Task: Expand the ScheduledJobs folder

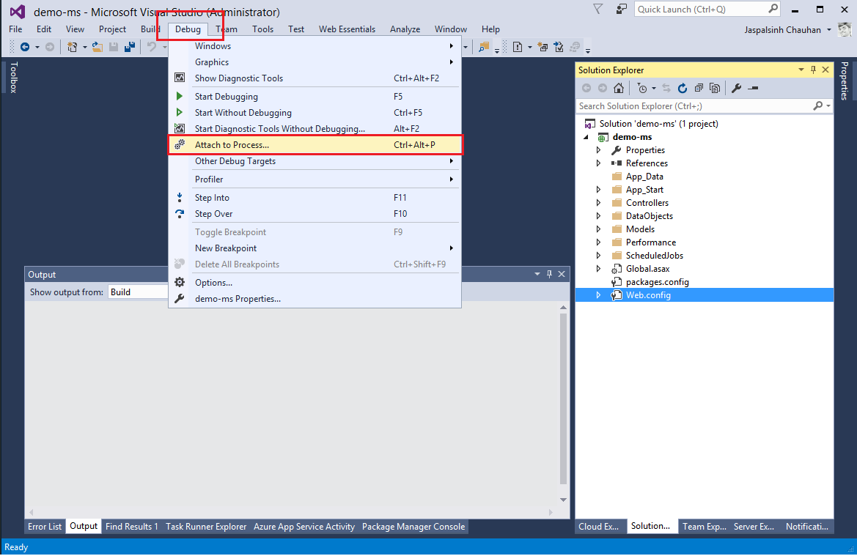Action: 598,256
